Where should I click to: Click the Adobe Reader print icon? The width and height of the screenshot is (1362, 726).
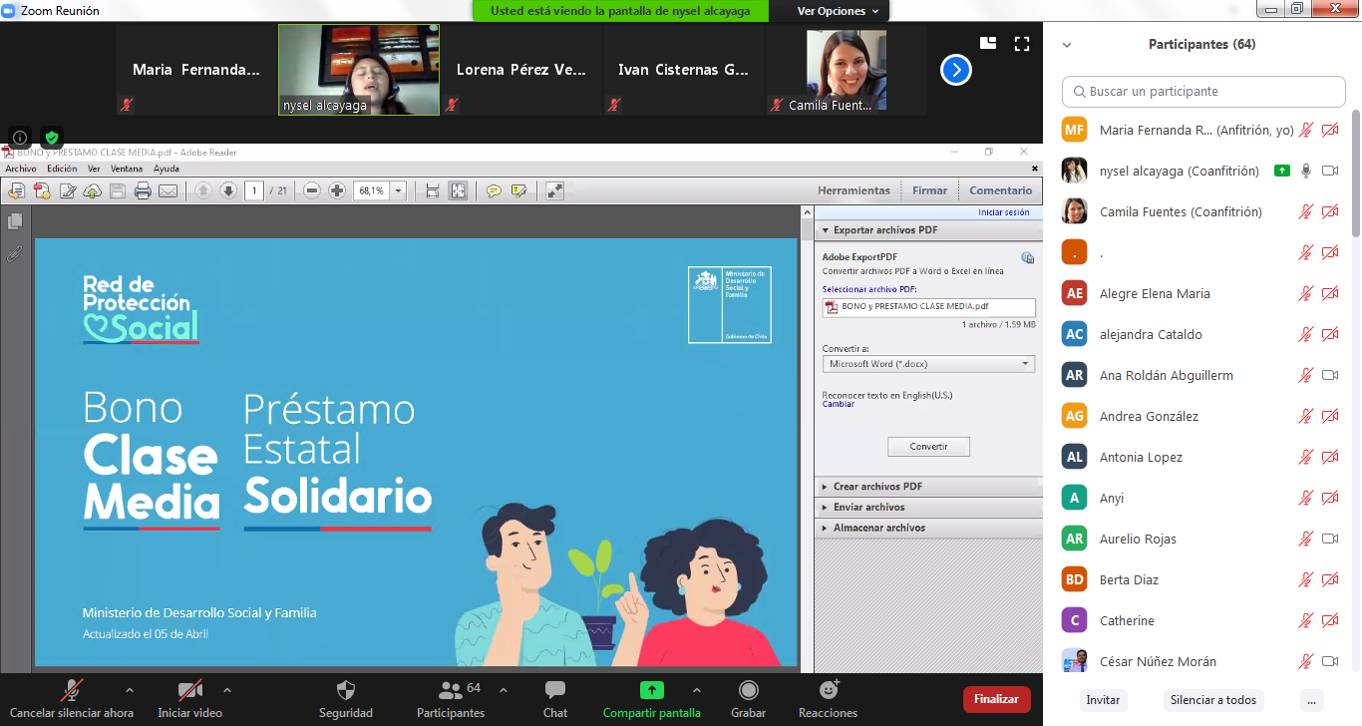click(x=143, y=190)
